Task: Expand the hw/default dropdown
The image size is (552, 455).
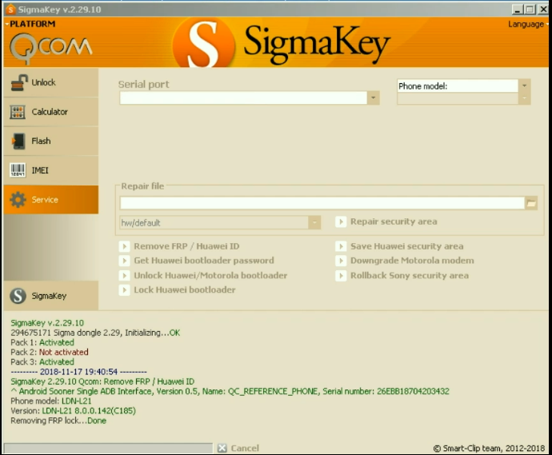Action: (x=314, y=223)
